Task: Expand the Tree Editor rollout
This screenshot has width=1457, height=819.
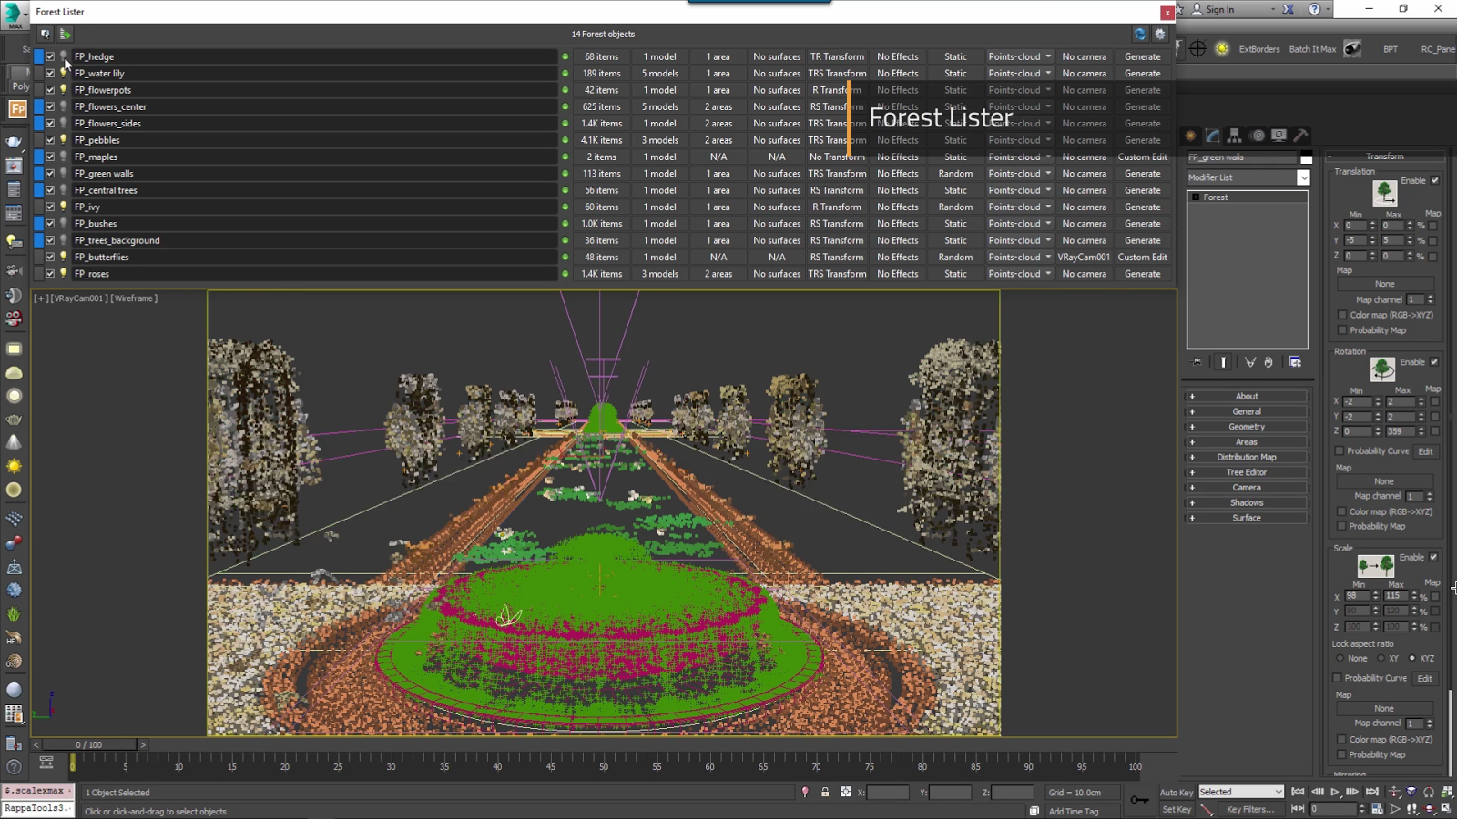Action: (x=1247, y=472)
